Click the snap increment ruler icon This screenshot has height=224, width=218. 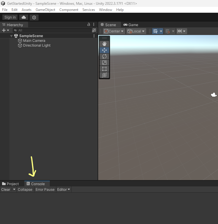tap(179, 31)
